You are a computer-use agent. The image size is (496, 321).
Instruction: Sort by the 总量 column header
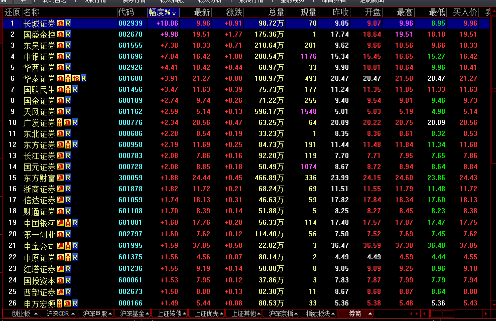pos(276,13)
